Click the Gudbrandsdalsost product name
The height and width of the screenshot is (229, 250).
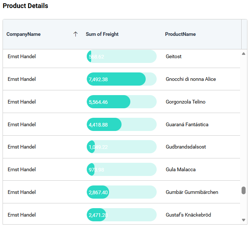[x=186, y=147]
